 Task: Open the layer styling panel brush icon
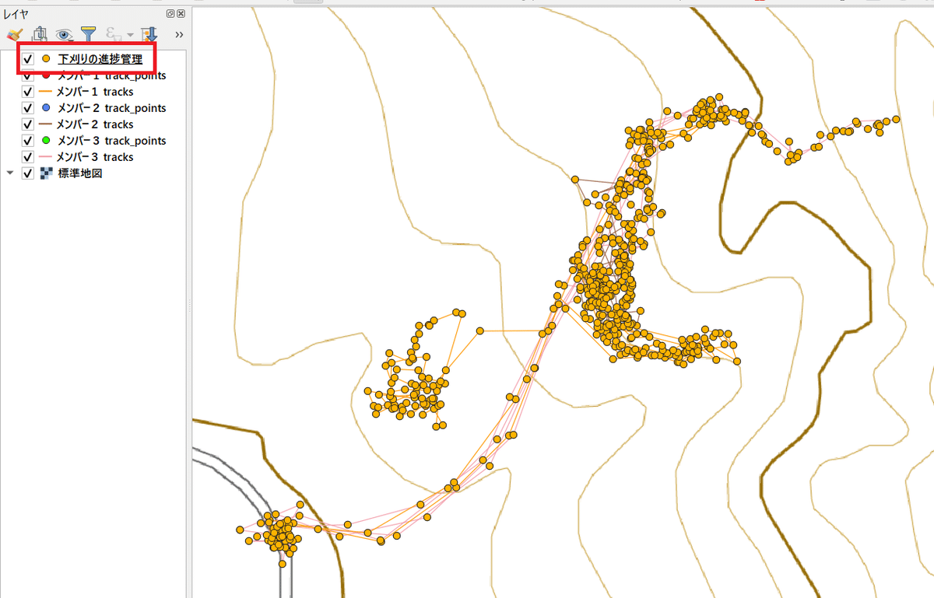tap(13, 34)
